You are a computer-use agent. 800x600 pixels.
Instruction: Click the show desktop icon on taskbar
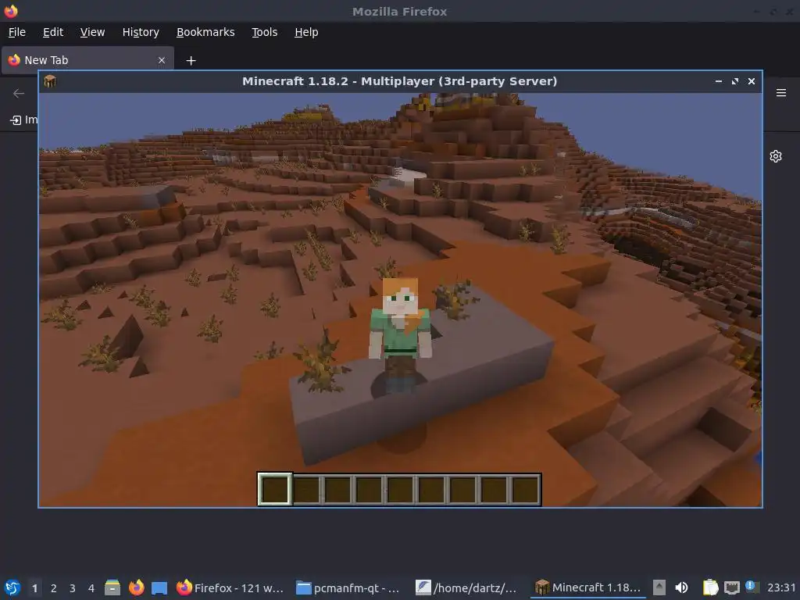click(159, 587)
